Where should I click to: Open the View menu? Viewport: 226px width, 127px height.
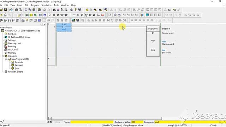(13, 5)
